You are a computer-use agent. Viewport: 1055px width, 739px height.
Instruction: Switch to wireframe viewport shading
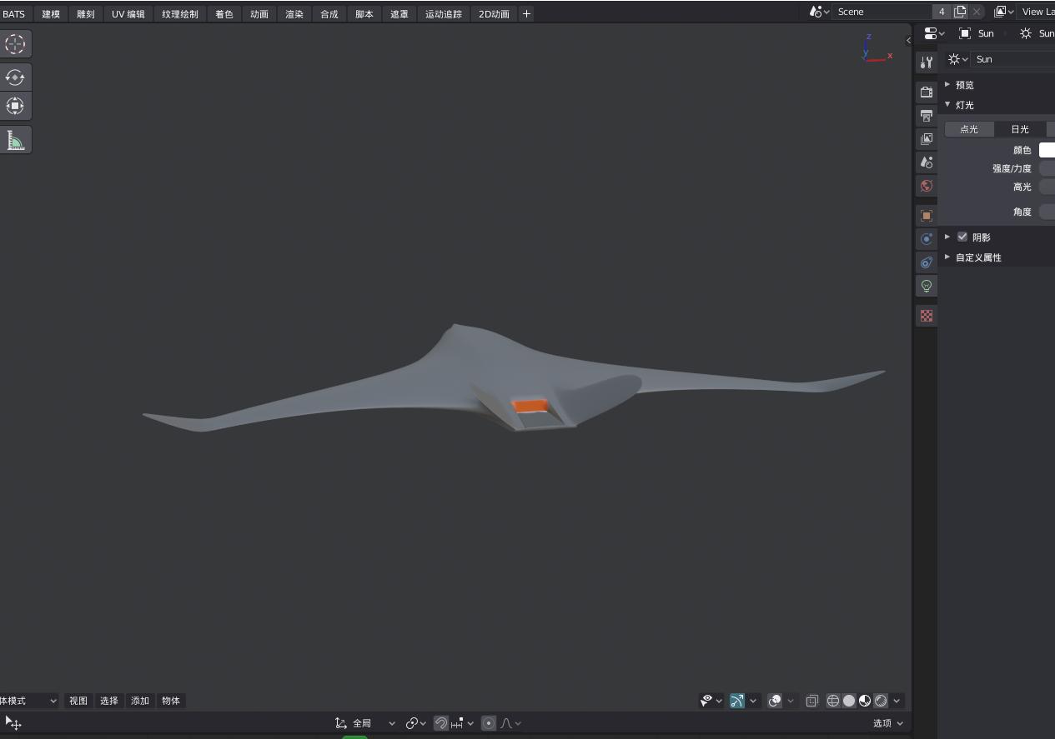point(832,701)
